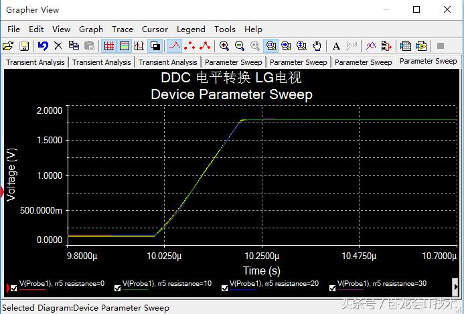Image resolution: width=464 pixels, height=314 pixels.
Task: Click the 'V(Probe1), rr5 resistance=30' legend label
Action: pyautogui.click(x=382, y=283)
